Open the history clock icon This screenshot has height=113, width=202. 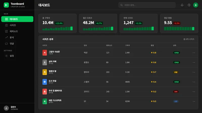(189, 5)
